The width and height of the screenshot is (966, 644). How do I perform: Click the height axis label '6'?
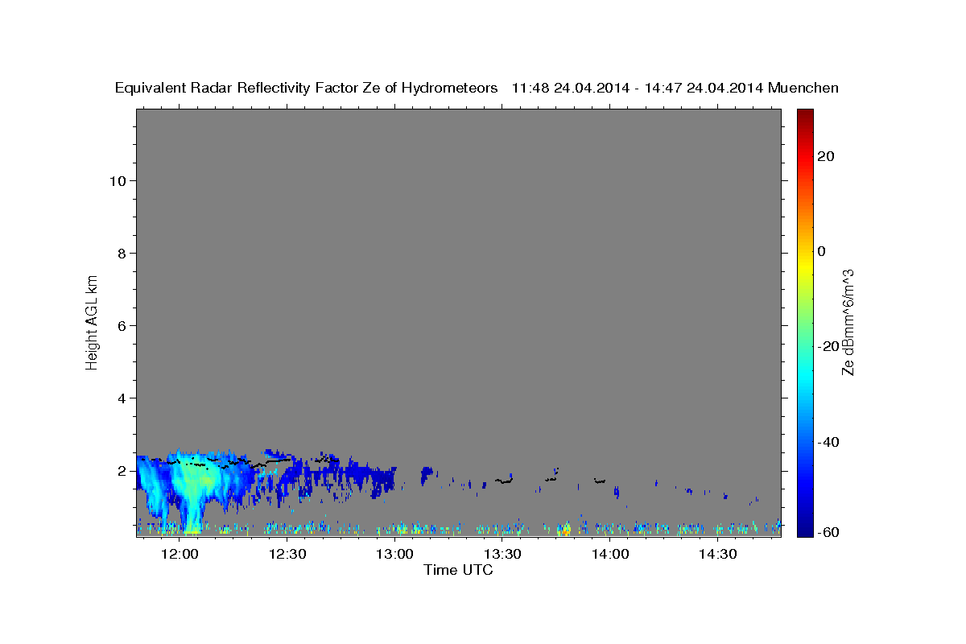point(122,325)
